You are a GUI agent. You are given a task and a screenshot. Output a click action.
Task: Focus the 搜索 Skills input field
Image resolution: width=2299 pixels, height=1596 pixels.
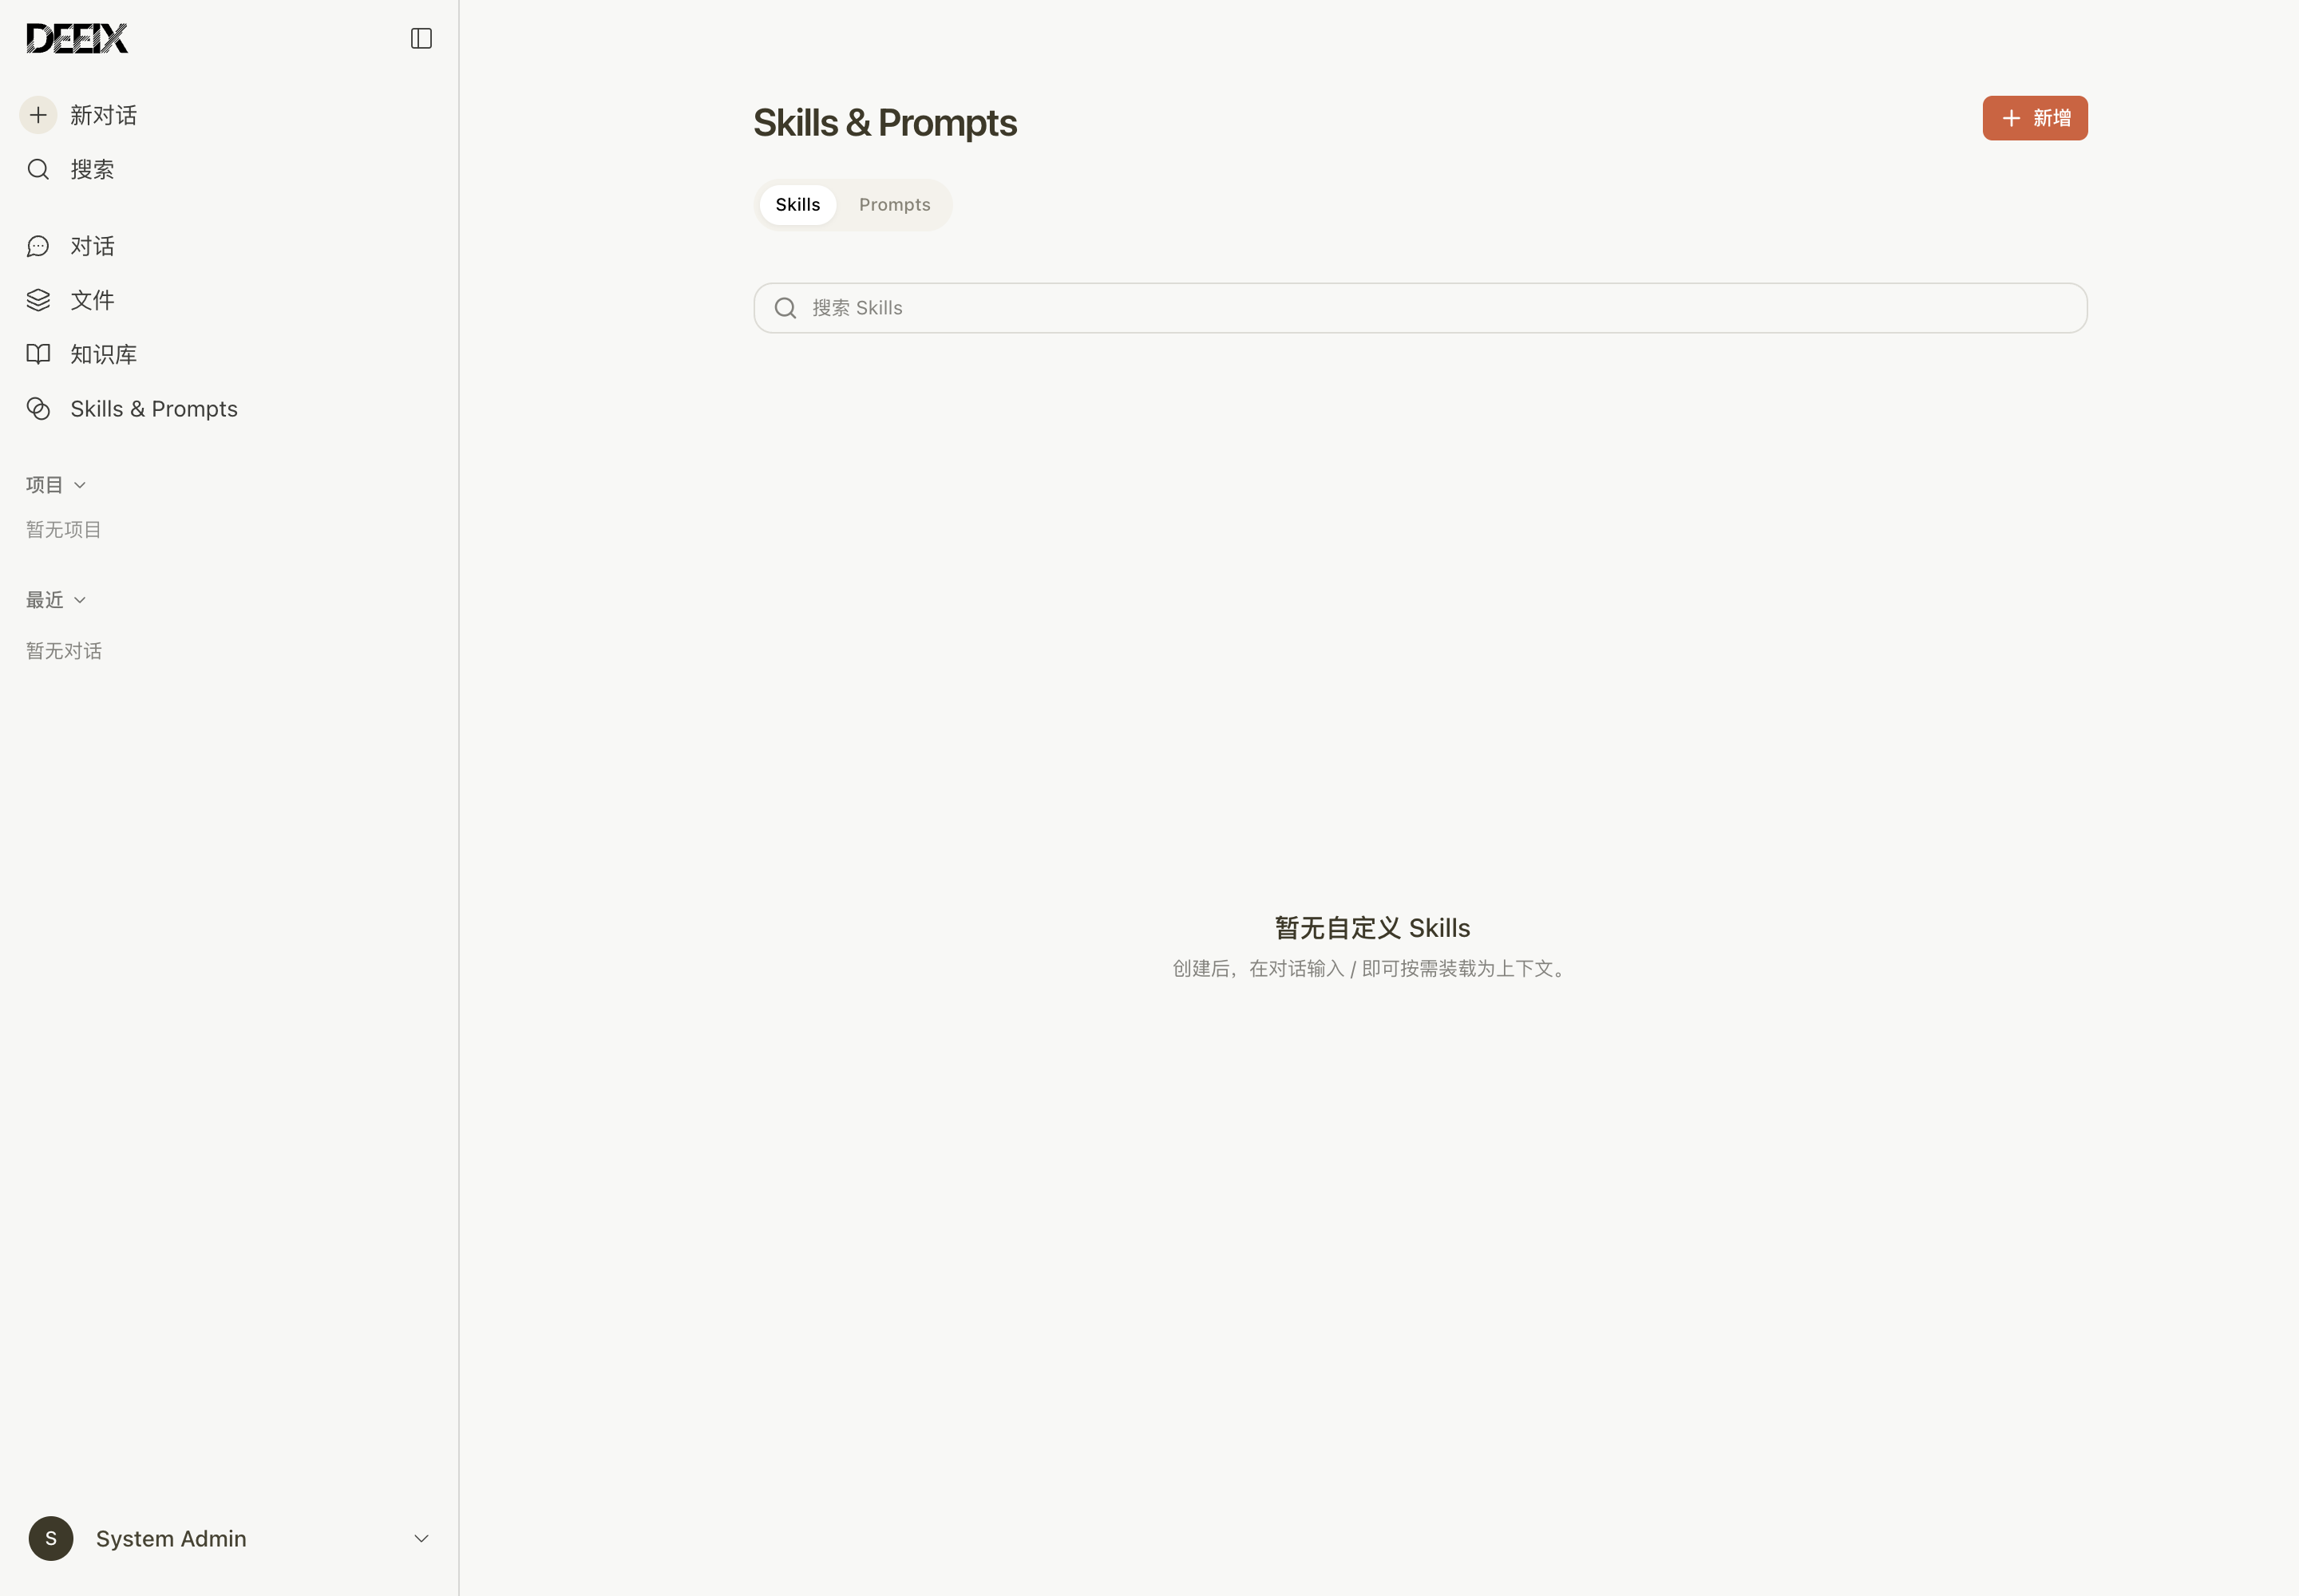[x=1419, y=308]
